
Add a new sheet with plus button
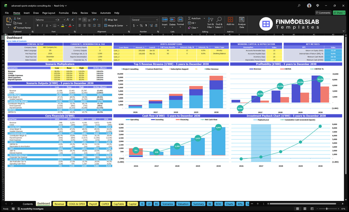click(x=257, y=204)
